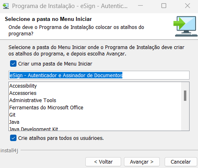Click the Start Menu folder name field
This screenshot has width=198, height=168.
click(x=99, y=75)
